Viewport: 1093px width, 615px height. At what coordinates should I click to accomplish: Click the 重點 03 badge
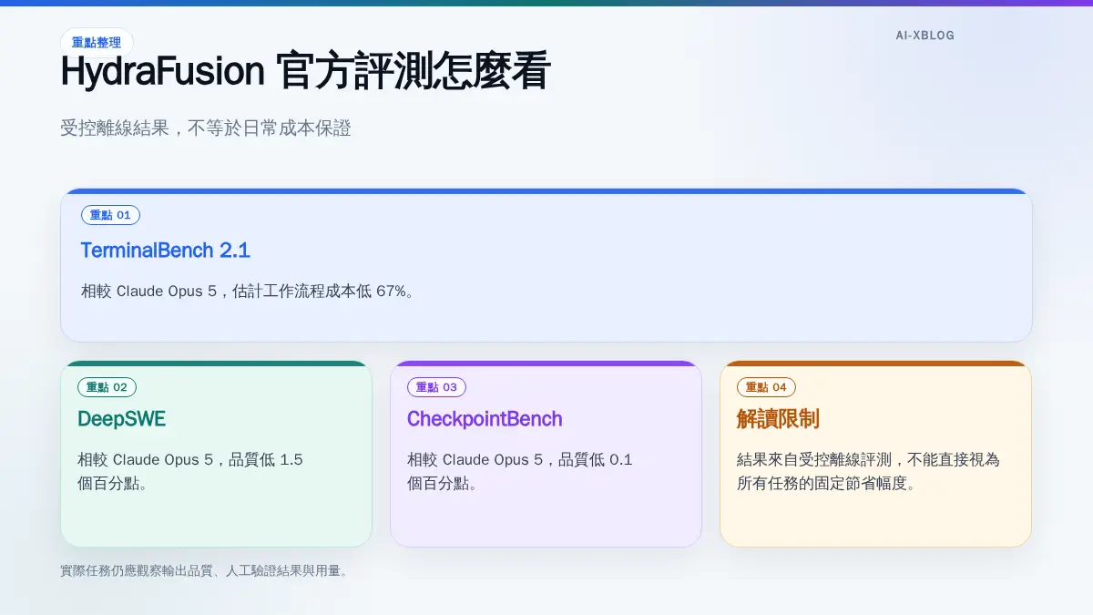coord(436,387)
